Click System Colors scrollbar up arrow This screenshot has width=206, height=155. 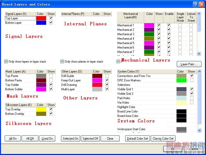(x=199, y=71)
